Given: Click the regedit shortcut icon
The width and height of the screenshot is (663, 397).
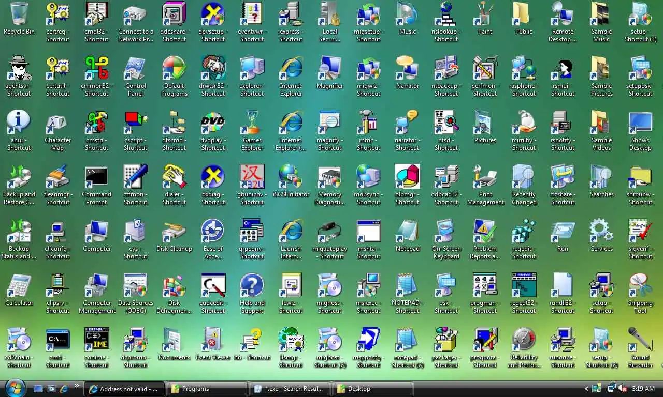Looking at the screenshot, I should [524, 231].
